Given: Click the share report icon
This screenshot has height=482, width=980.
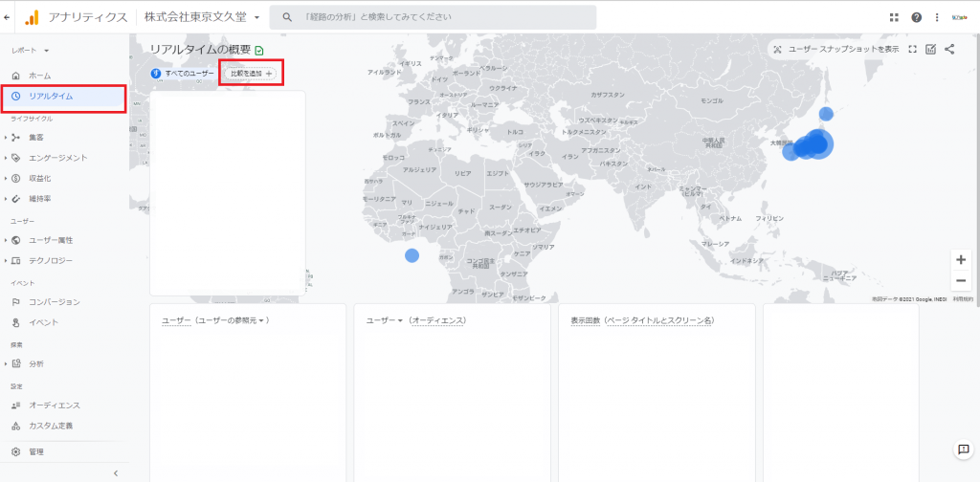Looking at the screenshot, I should [x=949, y=49].
